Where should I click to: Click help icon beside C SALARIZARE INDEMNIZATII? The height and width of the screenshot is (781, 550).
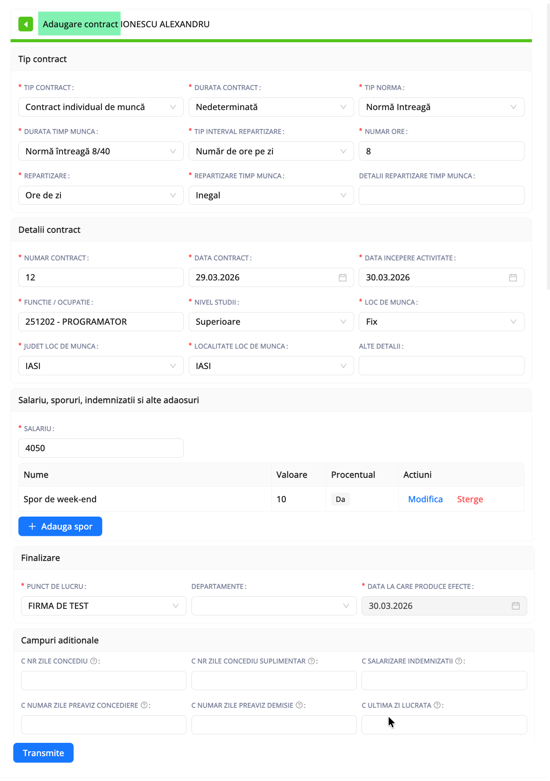pos(458,661)
